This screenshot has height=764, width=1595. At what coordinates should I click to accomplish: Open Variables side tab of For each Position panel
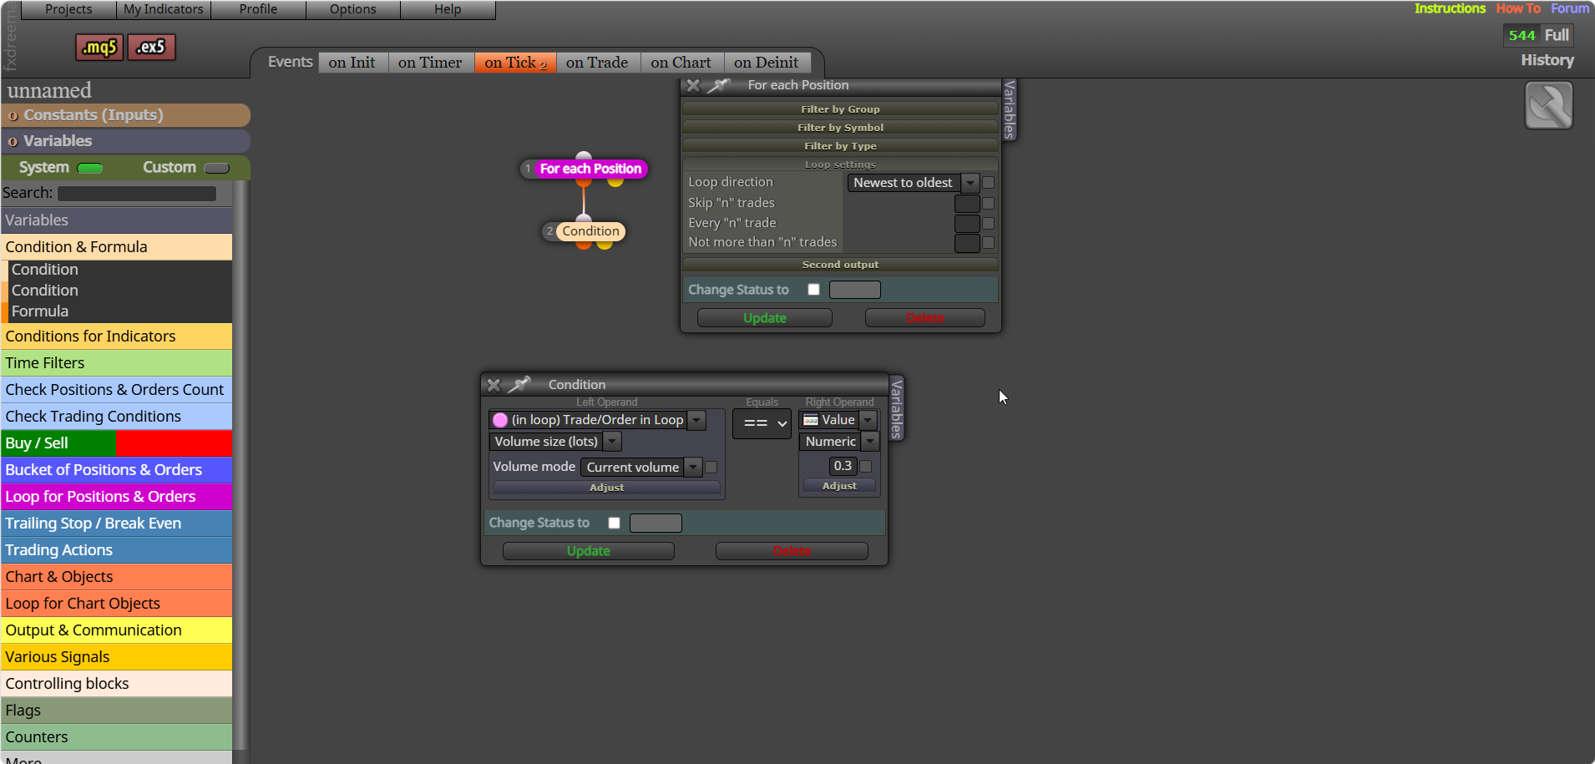1009,109
